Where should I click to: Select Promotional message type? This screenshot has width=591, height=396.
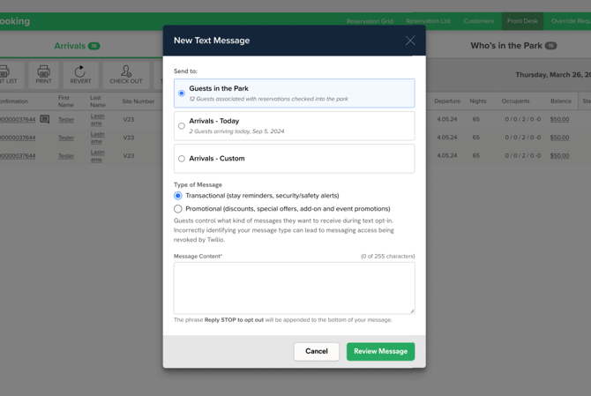tap(178, 209)
